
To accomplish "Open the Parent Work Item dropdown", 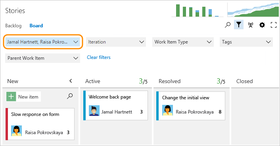I will pyautogui.click(x=42, y=58).
